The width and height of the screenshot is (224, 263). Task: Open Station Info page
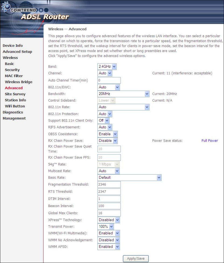[x=15, y=100]
